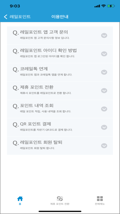120x214 pixels.
Task: Expand the 포인트 내역 조회 chevron
Action: pyautogui.click(x=104, y=109)
